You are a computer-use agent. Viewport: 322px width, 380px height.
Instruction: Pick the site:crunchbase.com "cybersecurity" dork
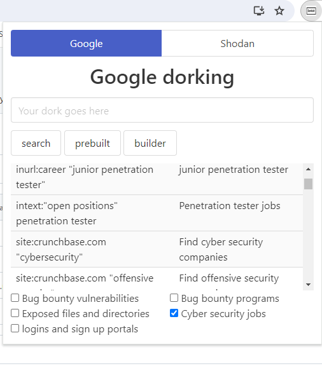point(157,249)
